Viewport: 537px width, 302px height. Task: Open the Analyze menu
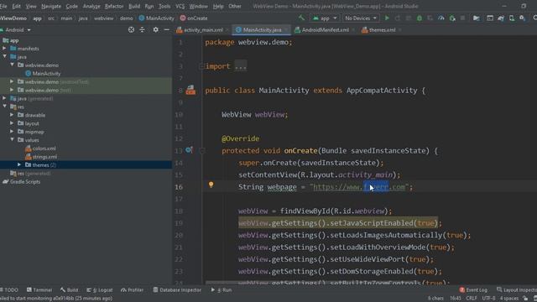(91, 6)
